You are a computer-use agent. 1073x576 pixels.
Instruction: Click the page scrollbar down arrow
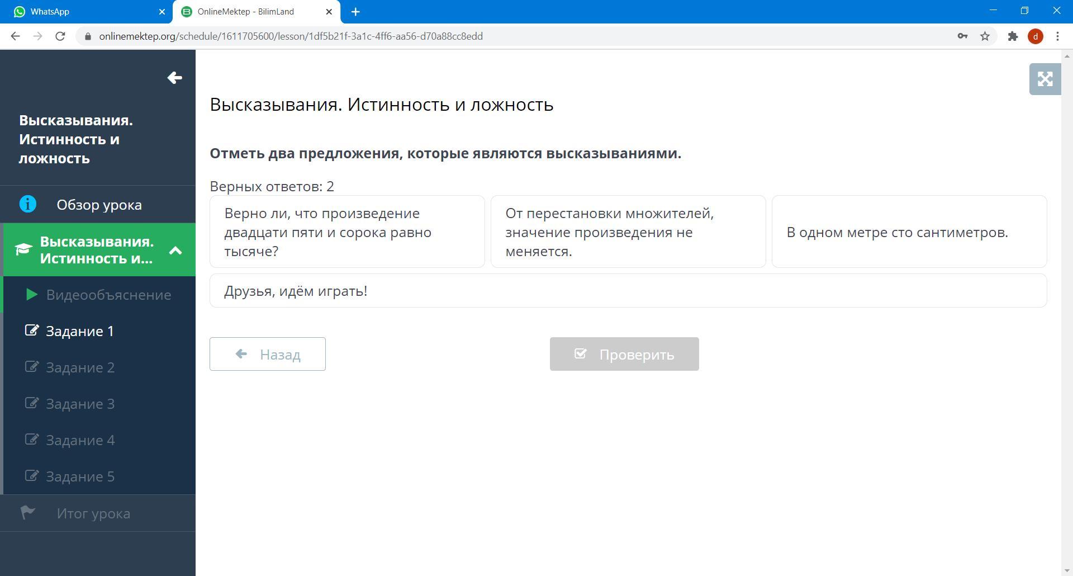[1067, 570]
